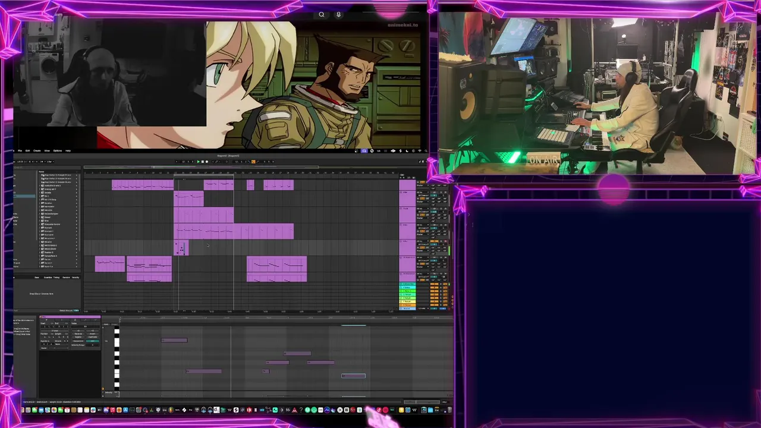Click the green track volume meter
761x428 pixels.
[x=449, y=250]
